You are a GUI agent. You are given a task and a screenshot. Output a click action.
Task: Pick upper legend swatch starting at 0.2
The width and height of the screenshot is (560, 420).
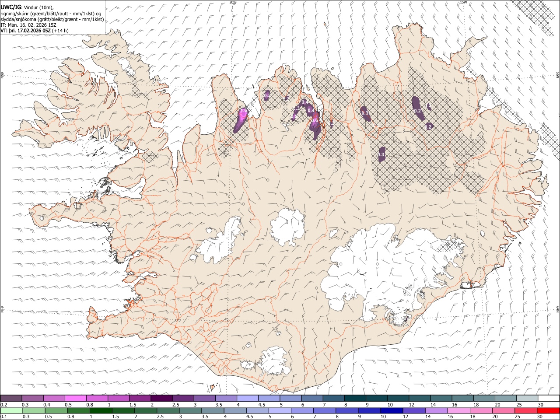[11, 398]
